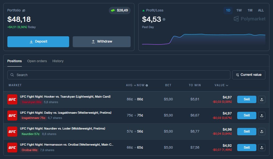Click the Deposit button

[x=38, y=42]
